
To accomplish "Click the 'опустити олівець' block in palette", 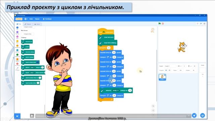I will 28,52.
